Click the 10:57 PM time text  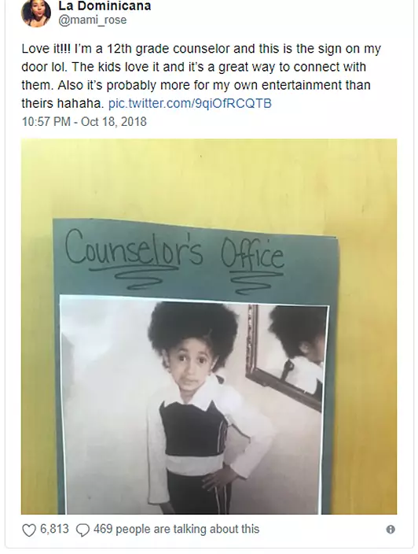tap(46, 122)
